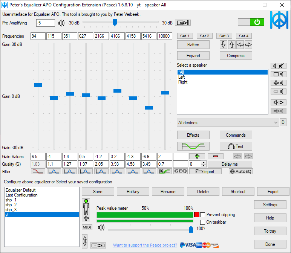This screenshot has width=291, height=253.
Task: Click the volume speaker icon beside the peak meter
Action: pos(101,227)
